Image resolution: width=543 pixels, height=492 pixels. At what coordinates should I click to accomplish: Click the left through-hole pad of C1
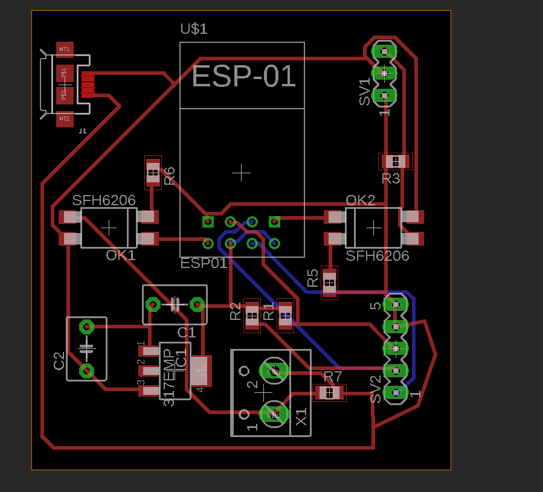click(x=153, y=304)
